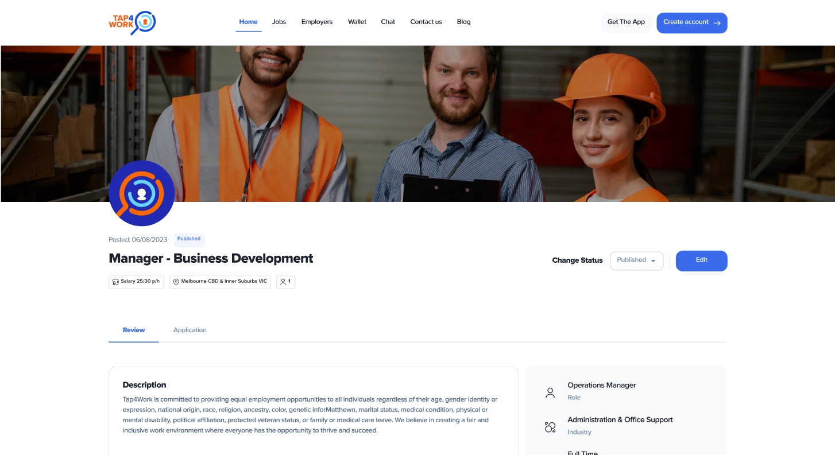Click Melbourne CBD & Inner Suburbs VIC tag
The image size is (835, 455).
[220, 282]
